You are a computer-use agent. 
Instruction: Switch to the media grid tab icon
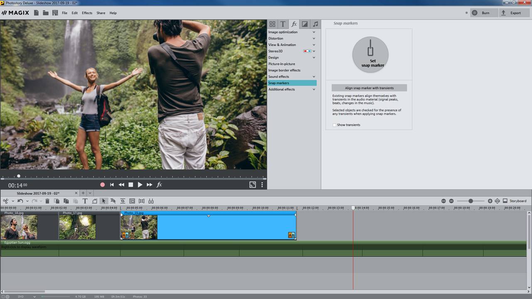(272, 24)
